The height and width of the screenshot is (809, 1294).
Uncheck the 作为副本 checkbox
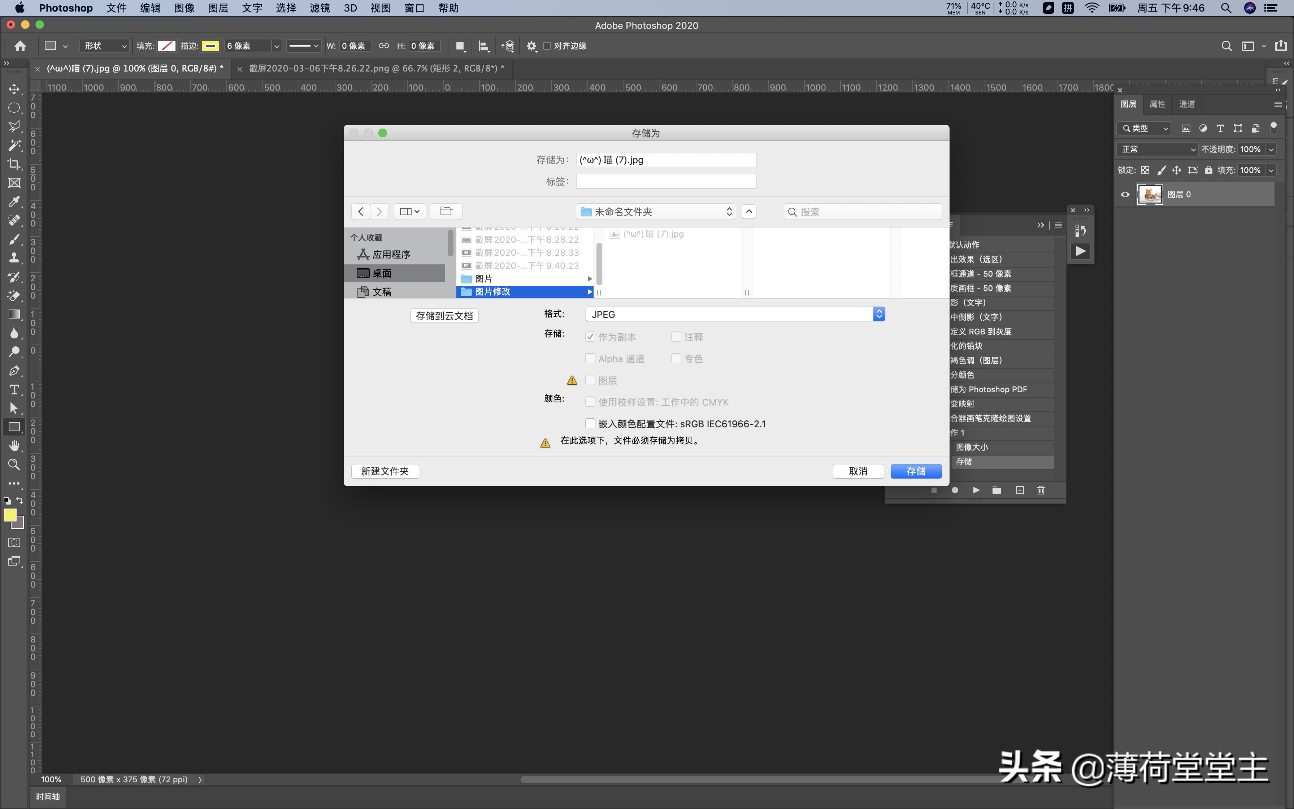[590, 337]
